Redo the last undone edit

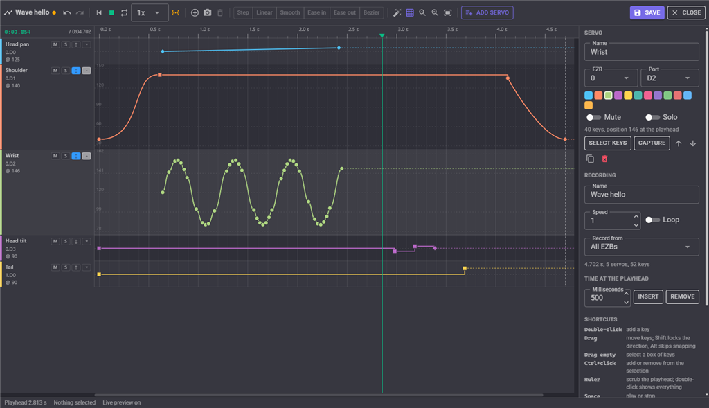80,12
